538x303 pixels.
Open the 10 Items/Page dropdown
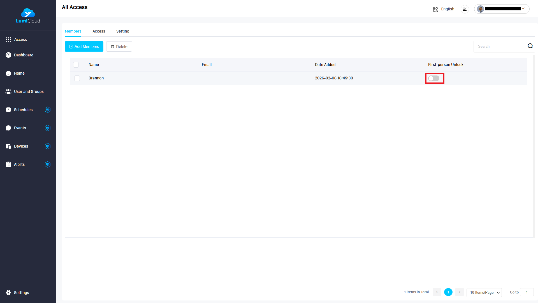(484, 292)
